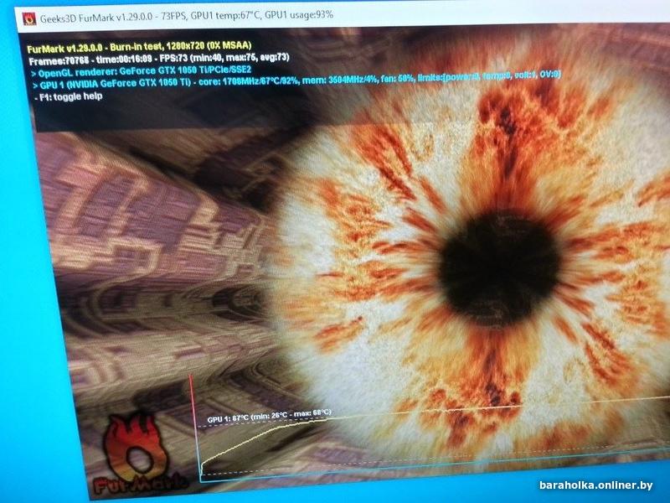Click the 'OpenGL renderer: GeForce GTX 1050 Ti' line

[142, 71]
